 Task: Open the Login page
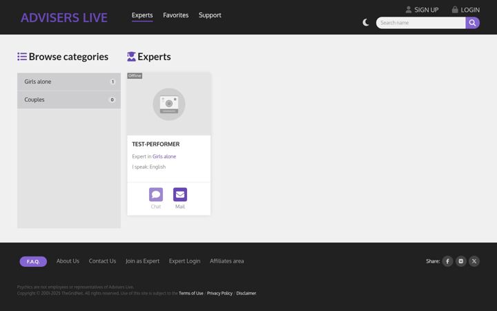[x=470, y=10]
